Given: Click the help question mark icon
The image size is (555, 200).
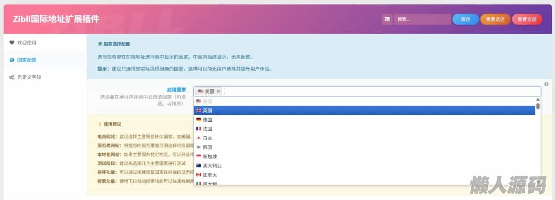Looking at the screenshot, I should (x=546, y=84).
